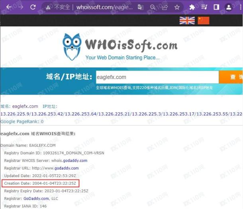
Task: Open the IP address 13.226.253.64 link
Action: pyautogui.click(x=81, y=114)
